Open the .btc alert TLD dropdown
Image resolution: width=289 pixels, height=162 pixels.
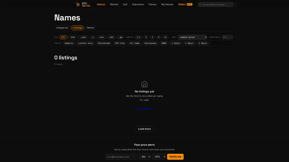click(x=145, y=157)
